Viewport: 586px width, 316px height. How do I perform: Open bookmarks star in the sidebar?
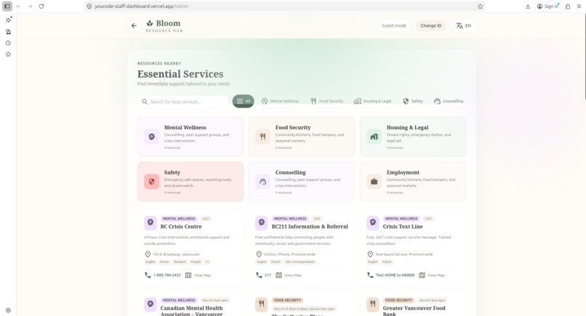(8, 54)
